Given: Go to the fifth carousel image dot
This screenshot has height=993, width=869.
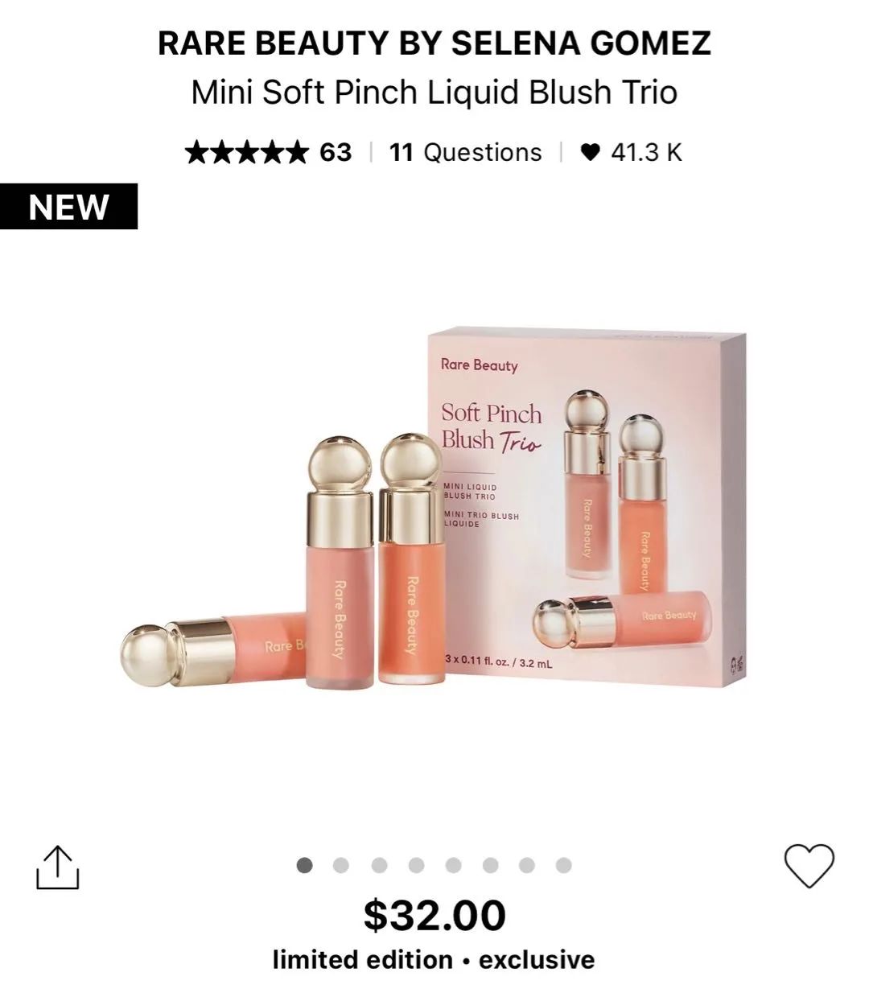Looking at the screenshot, I should 453,865.
